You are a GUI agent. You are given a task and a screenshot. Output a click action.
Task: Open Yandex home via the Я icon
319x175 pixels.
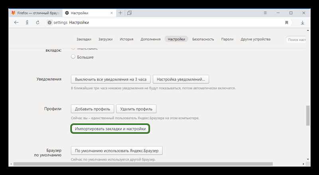tap(27, 23)
